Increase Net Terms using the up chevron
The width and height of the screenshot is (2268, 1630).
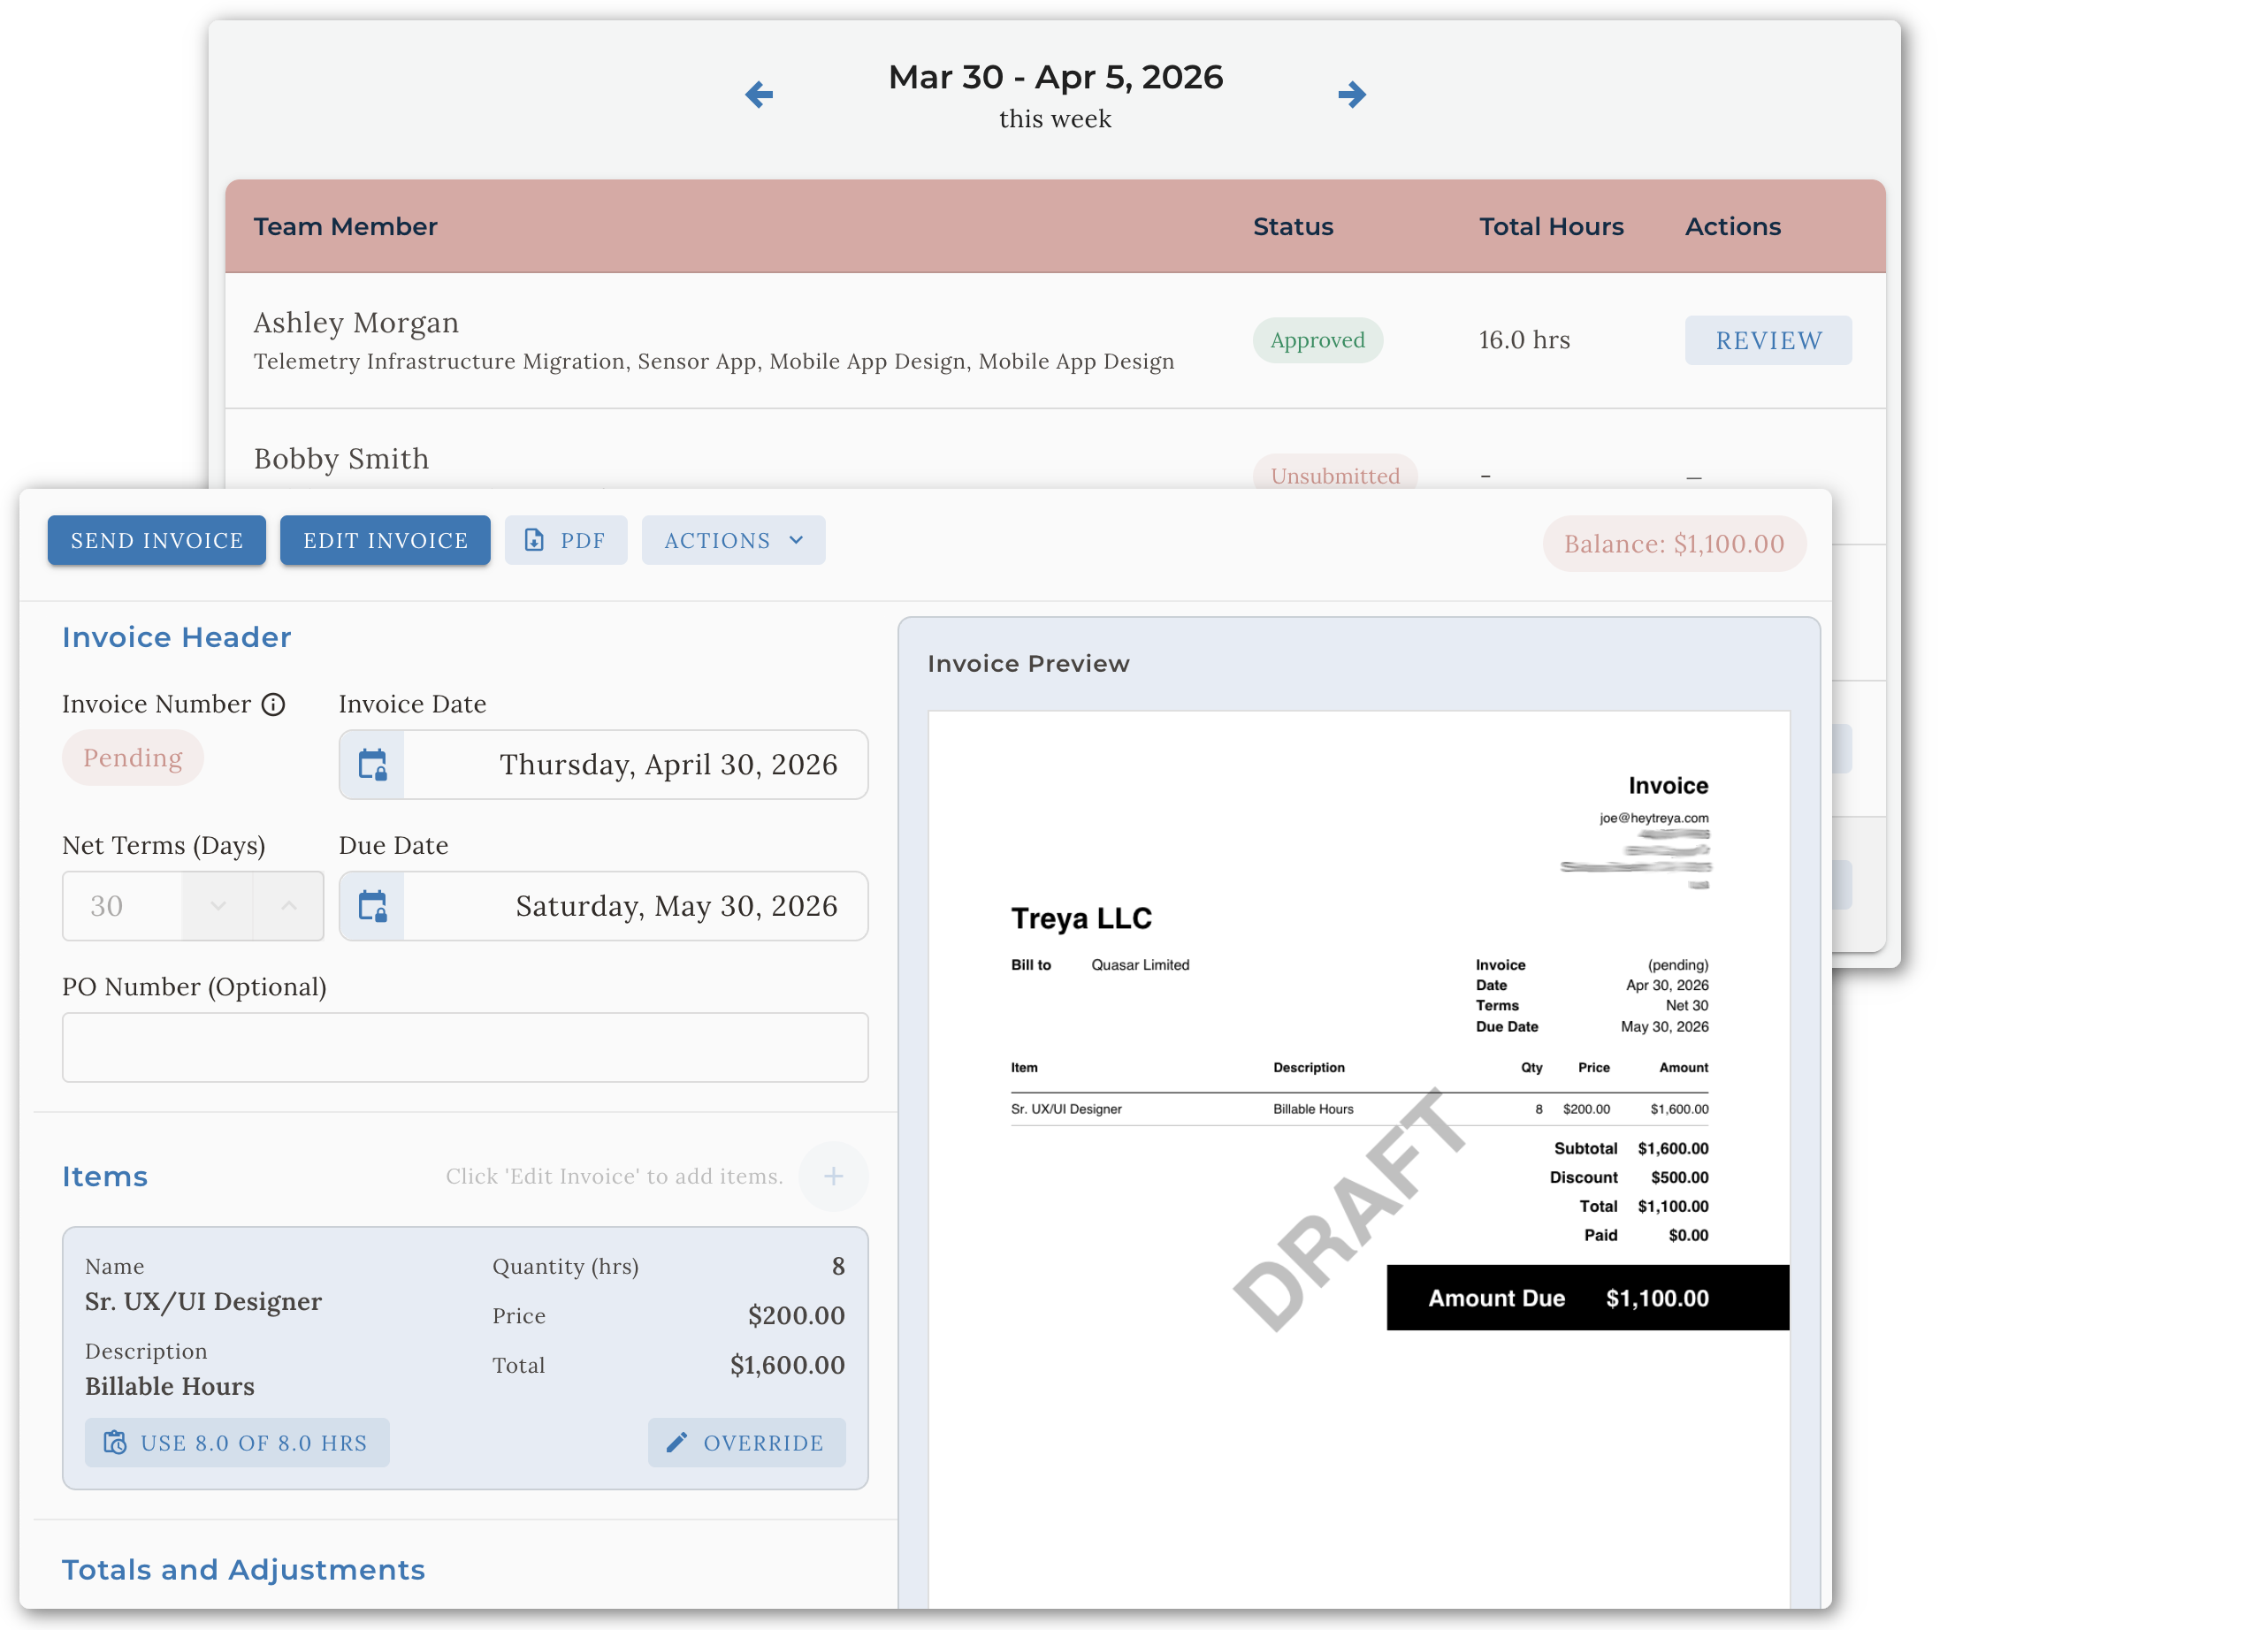[x=289, y=906]
